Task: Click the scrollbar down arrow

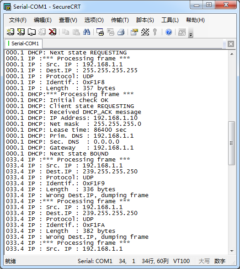Action: pyautogui.click(x=232, y=251)
